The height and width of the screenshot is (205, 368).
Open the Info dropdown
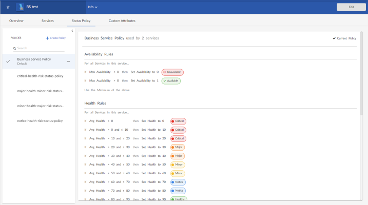point(92,7)
